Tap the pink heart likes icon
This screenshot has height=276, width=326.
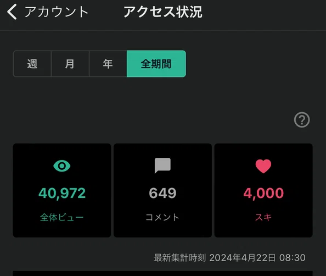263,166
